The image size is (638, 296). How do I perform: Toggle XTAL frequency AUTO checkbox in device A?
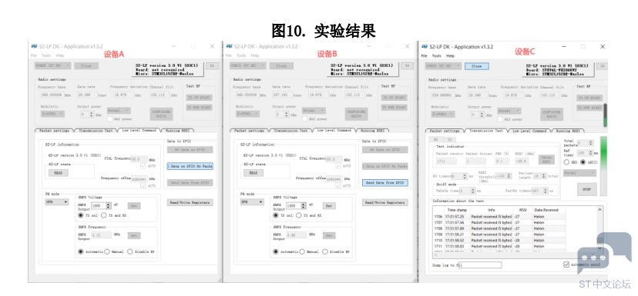point(143,166)
